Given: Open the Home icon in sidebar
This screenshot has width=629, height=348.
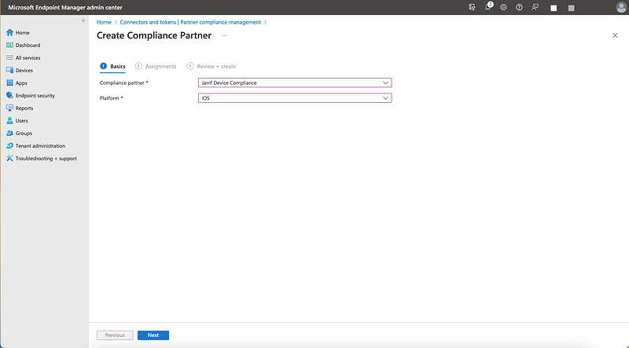Looking at the screenshot, I should [9, 32].
